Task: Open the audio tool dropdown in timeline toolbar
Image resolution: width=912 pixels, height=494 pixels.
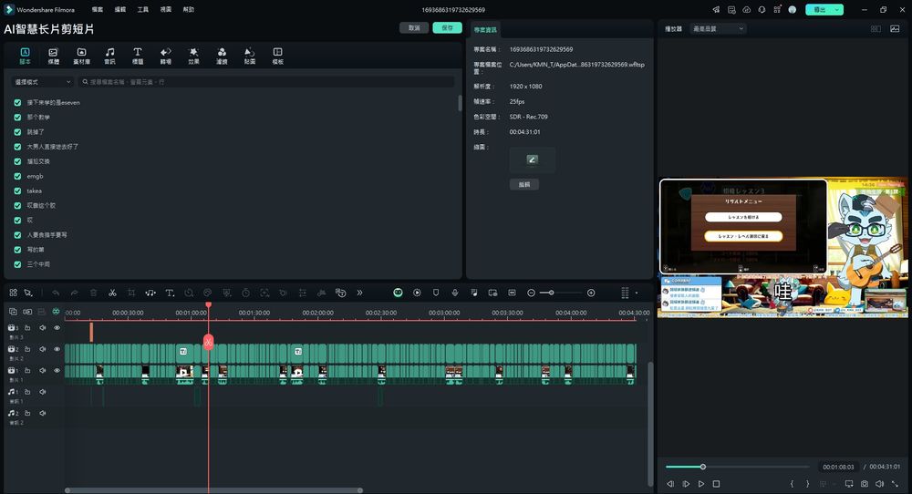Action: [150, 293]
